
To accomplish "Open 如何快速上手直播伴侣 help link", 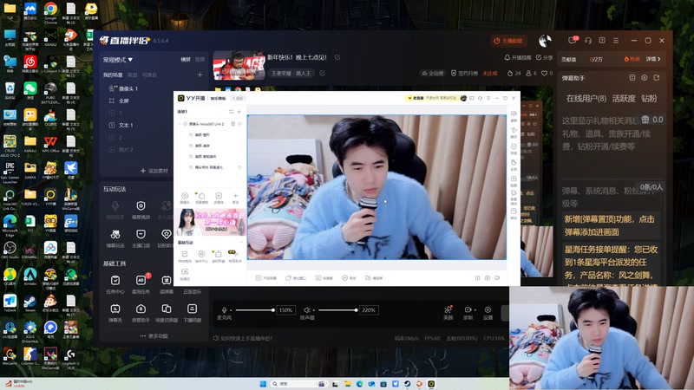I will (243, 338).
